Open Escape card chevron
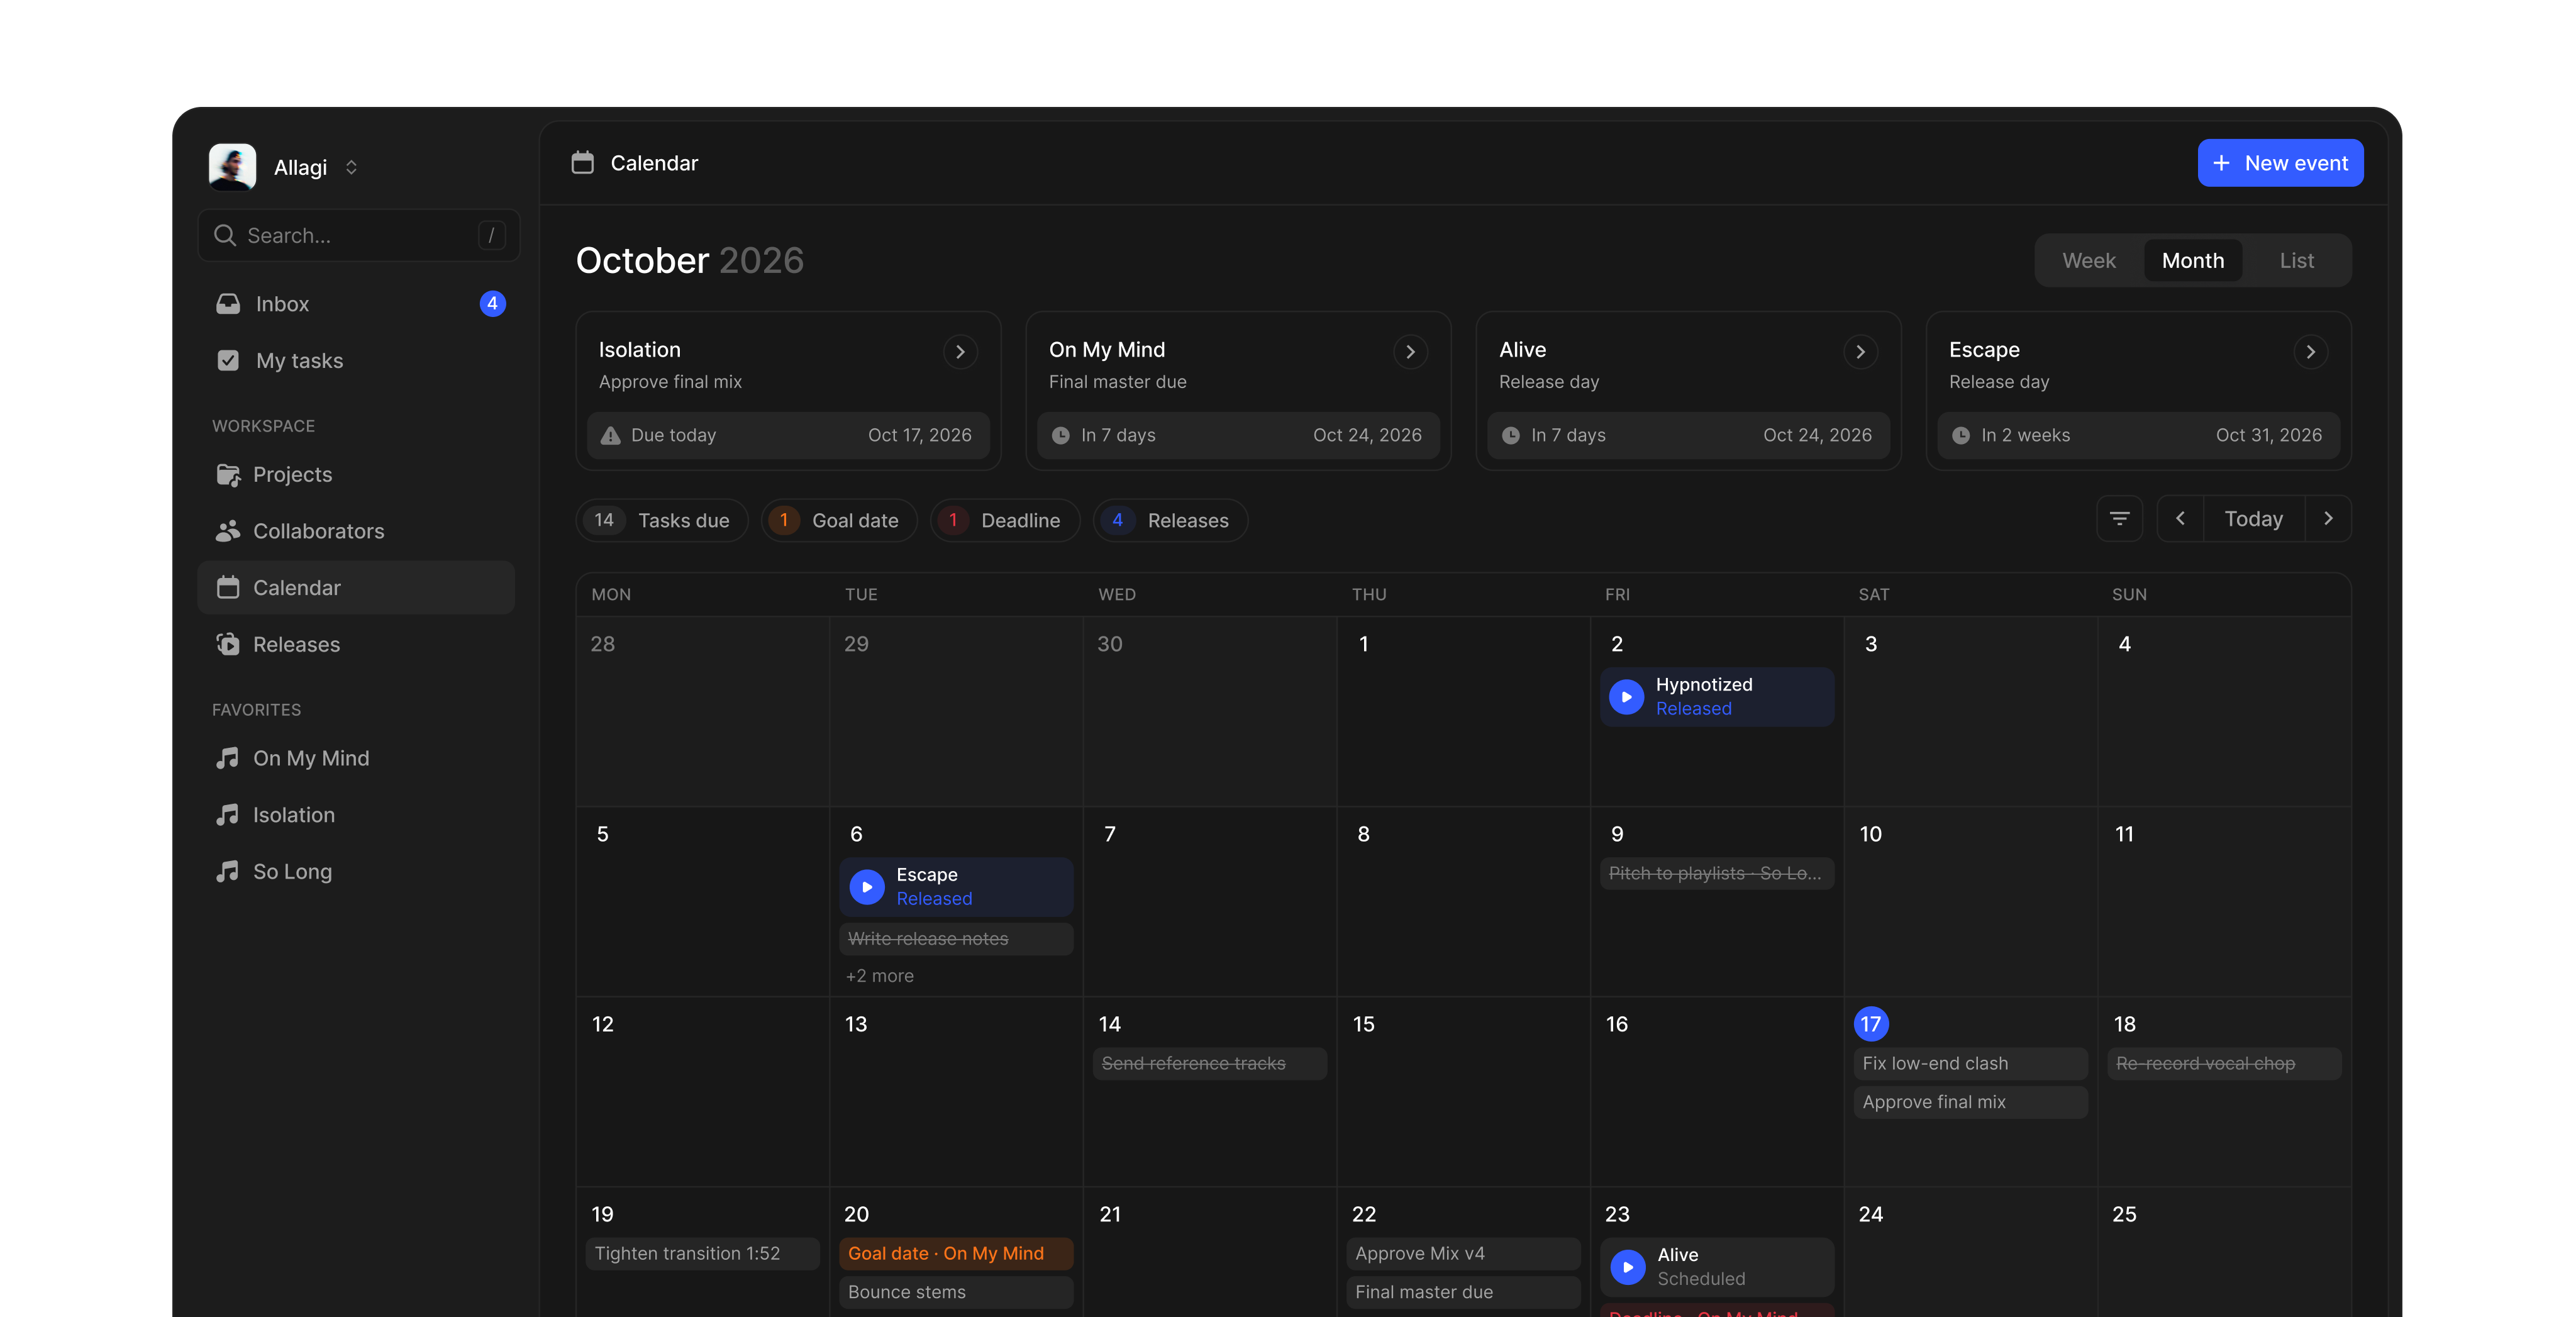Image resolution: width=2576 pixels, height=1317 pixels. 2310,351
